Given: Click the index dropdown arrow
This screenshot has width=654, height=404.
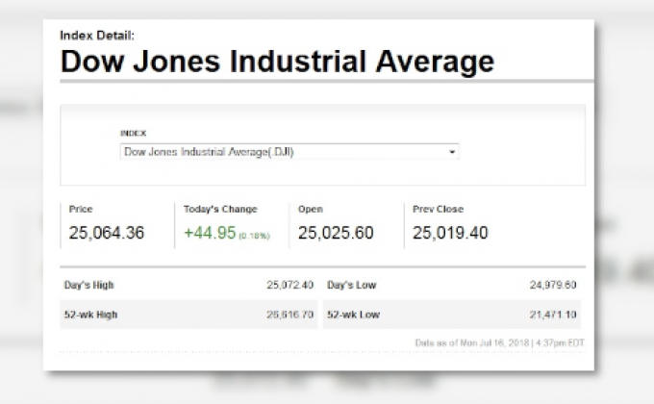Looking at the screenshot, I should [x=452, y=152].
